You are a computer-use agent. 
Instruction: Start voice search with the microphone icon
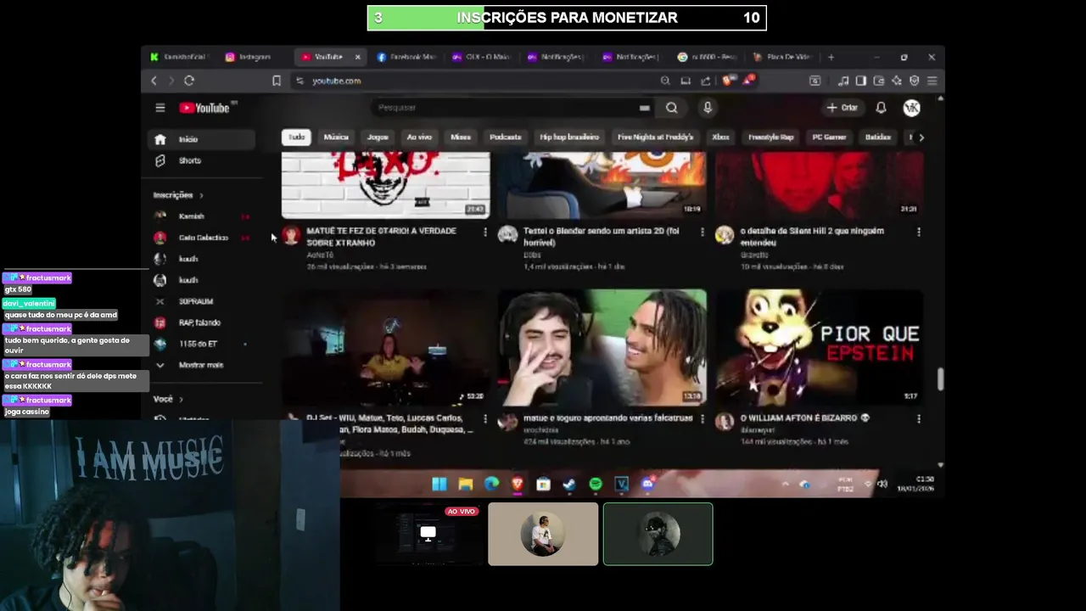point(708,108)
